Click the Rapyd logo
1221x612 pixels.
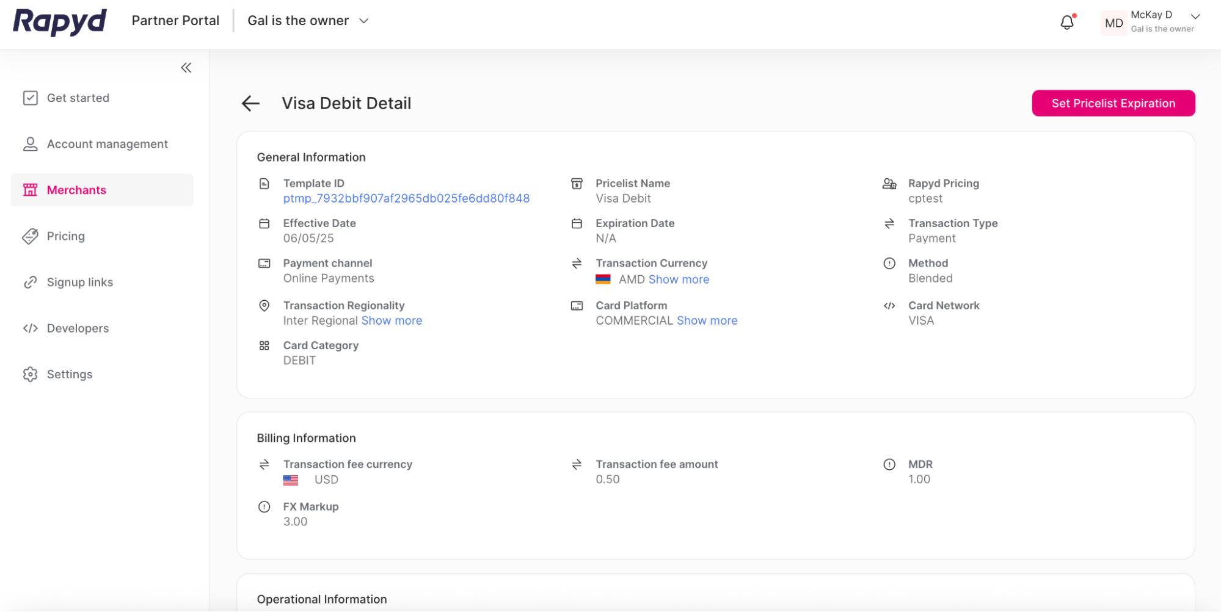pyautogui.click(x=59, y=22)
